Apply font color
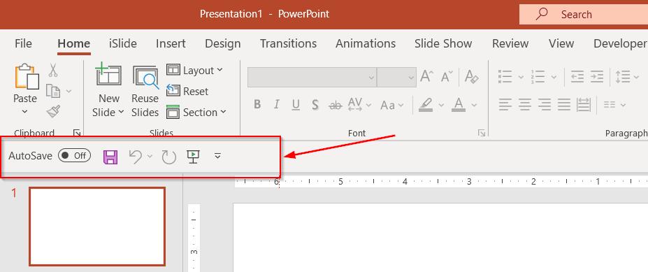The image size is (648, 272). click(459, 105)
